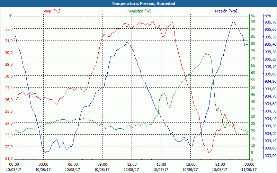The height and width of the screenshot is (173, 277).
Task: Click the 28,0 temperature axis value
Action: click(x=9, y=76)
